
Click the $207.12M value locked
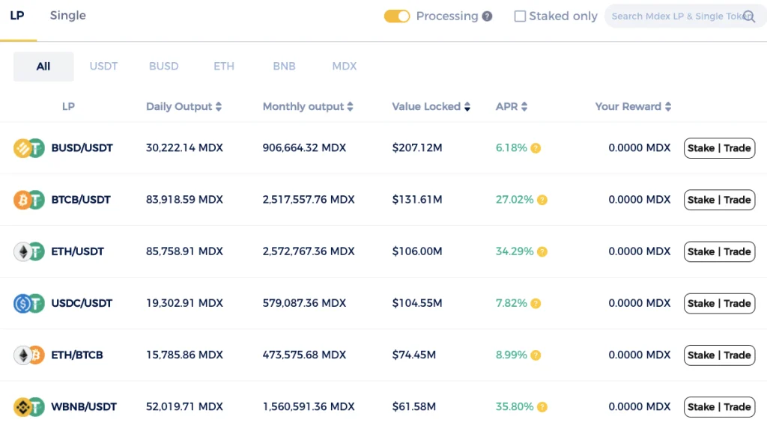pos(417,148)
